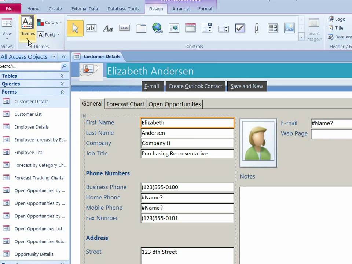Click the Date and Time option

340,37
